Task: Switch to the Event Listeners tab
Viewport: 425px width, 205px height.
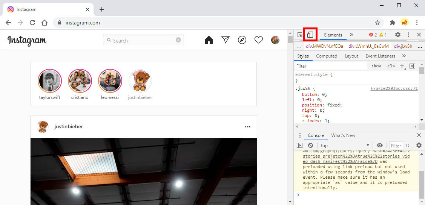Action: coord(380,56)
